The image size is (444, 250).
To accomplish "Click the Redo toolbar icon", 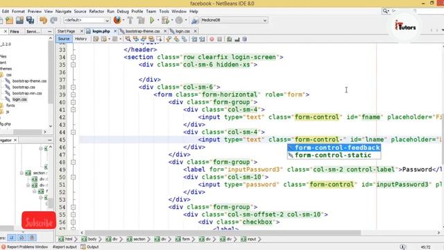I will [x=53, y=20].
